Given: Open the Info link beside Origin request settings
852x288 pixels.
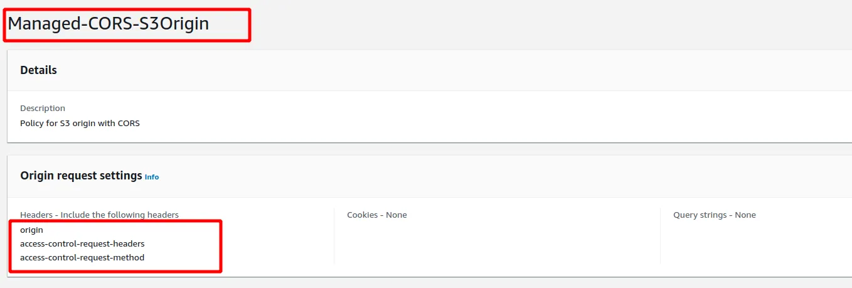Looking at the screenshot, I should tap(152, 177).
